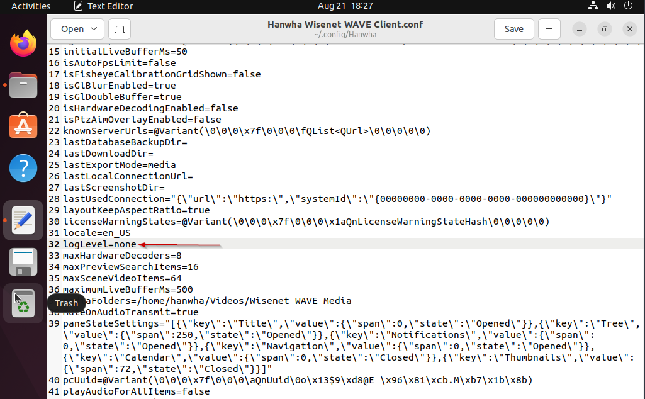Minimize the Text Editor window

pyautogui.click(x=579, y=29)
